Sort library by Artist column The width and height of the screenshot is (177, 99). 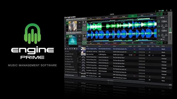[x=100, y=46]
